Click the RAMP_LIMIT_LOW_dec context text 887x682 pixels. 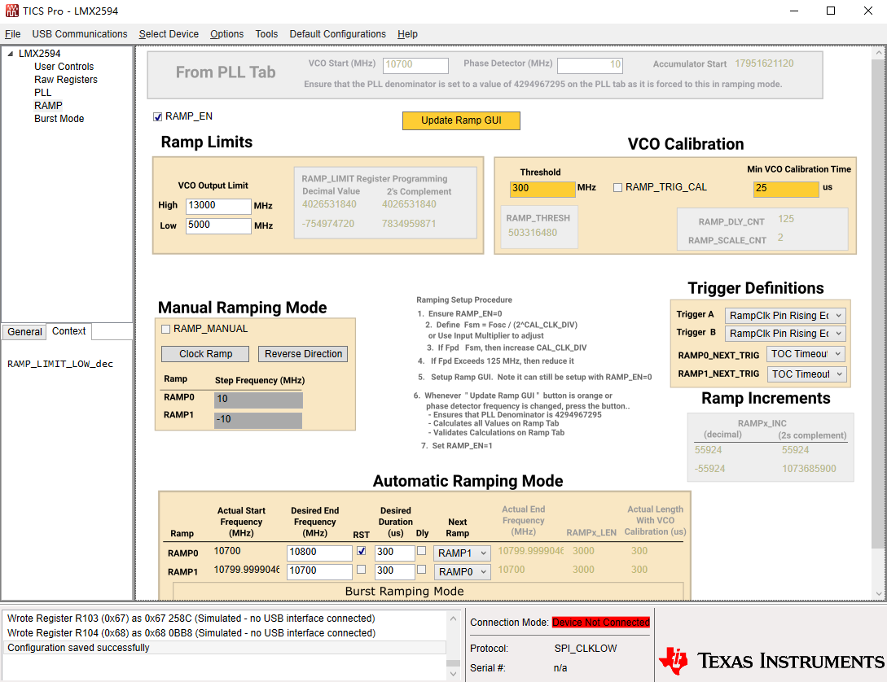click(60, 364)
